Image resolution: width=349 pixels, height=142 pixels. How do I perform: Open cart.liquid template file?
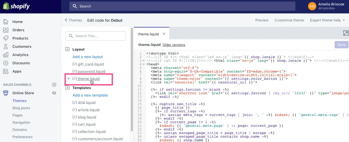[87, 124]
